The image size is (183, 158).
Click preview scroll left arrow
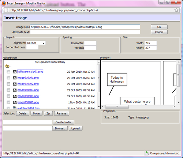click(x=103, y=107)
